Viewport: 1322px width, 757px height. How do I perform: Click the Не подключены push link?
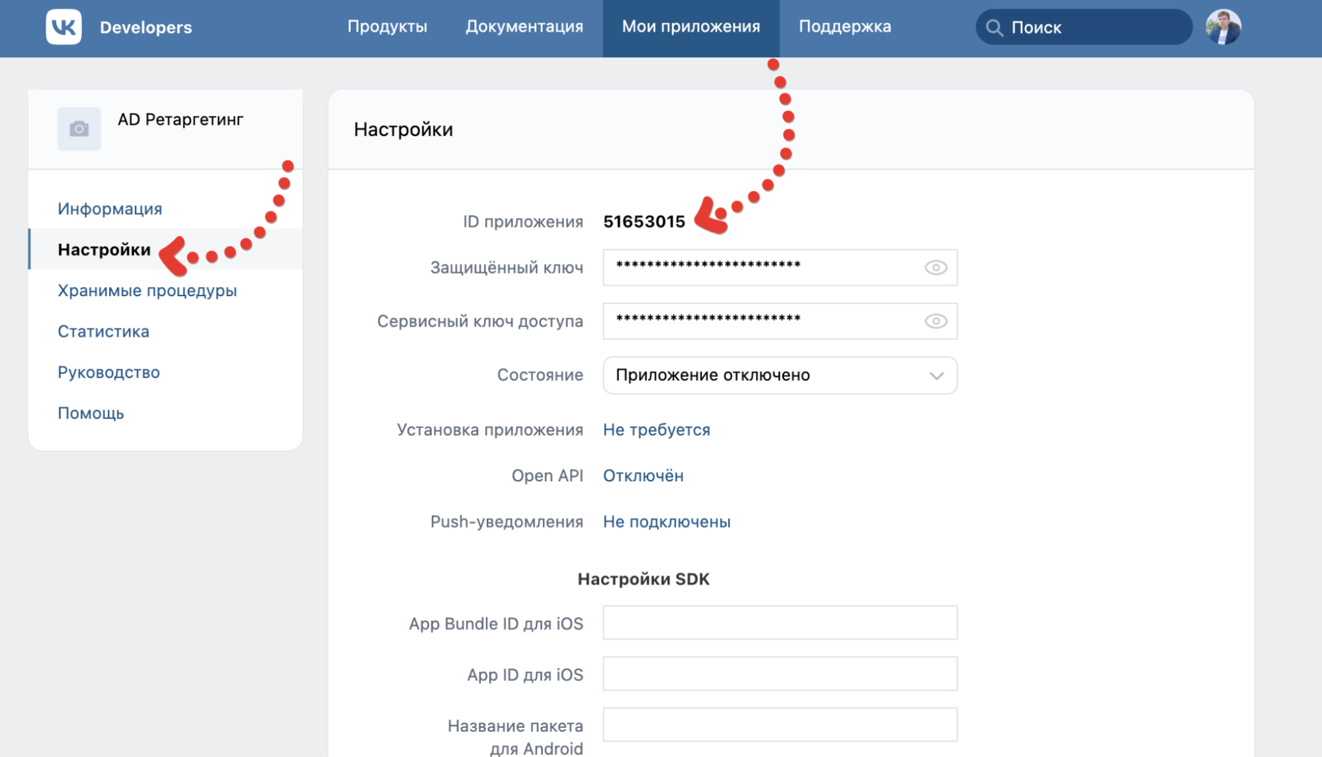[667, 522]
